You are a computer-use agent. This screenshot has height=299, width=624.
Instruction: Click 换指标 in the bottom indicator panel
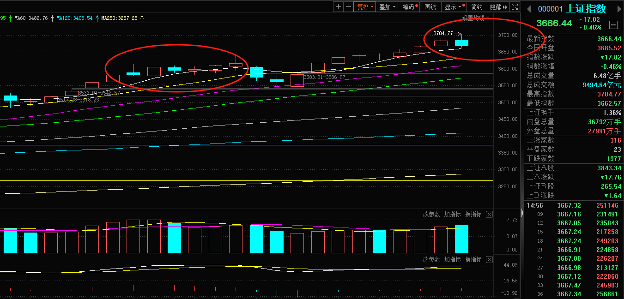pos(473,260)
